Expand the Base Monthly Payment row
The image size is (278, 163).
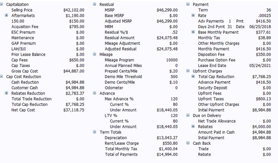(x=193, y=32)
